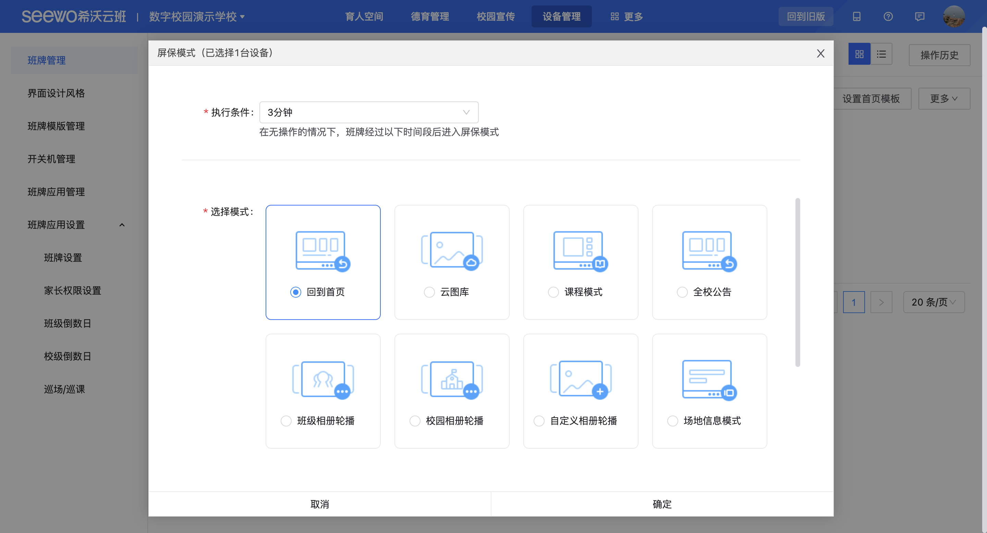Click the 取消 button
Viewport: 987px width, 533px height.
pos(319,504)
